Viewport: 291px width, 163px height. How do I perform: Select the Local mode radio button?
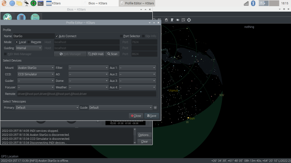click(x=17, y=42)
